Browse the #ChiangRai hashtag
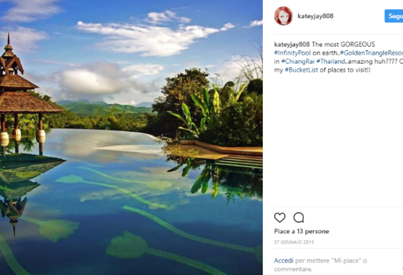This screenshot has height=275, width=403. click(298, 61)
